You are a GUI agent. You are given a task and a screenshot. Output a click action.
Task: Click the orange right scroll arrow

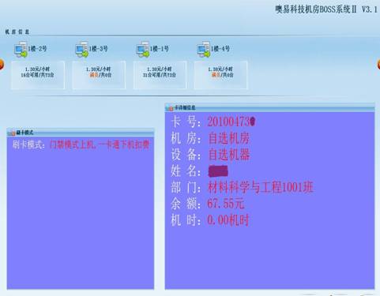378,65
